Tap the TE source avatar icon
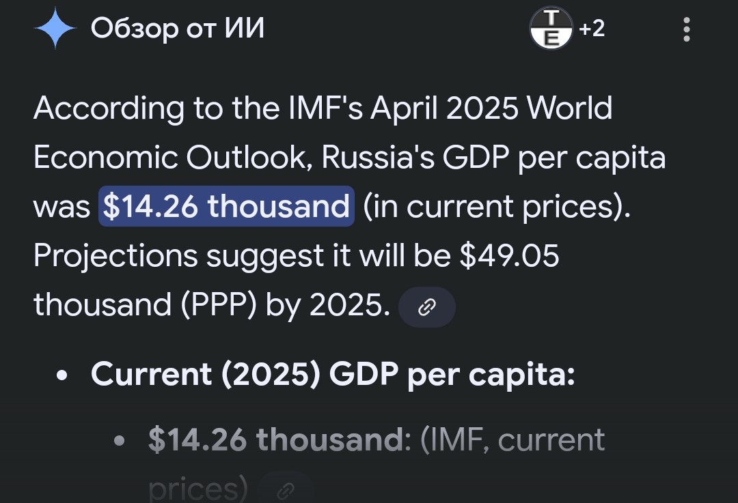Image resolution: width=738 pixels, height=503 pixels. coord(551,29)
